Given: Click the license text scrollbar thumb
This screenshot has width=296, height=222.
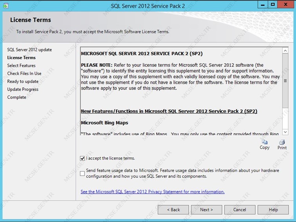Looking at the screenshot, I should coord(285,81).
